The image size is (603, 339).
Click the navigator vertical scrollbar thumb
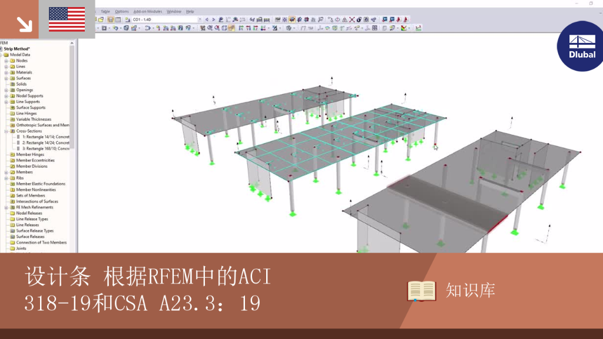click(72, 97)
